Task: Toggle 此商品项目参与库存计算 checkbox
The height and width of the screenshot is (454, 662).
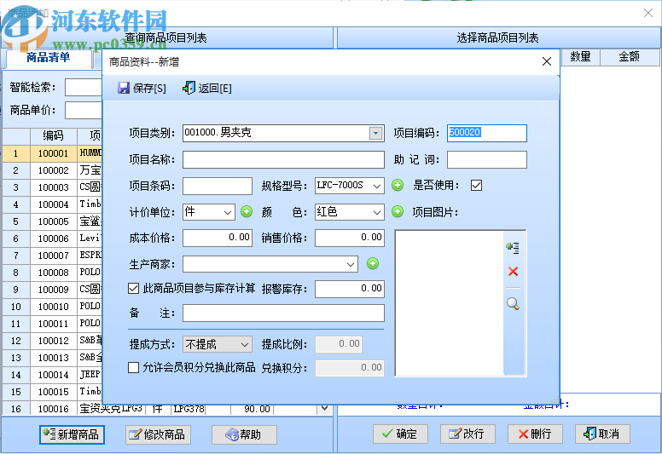Action: click(133, 289)
